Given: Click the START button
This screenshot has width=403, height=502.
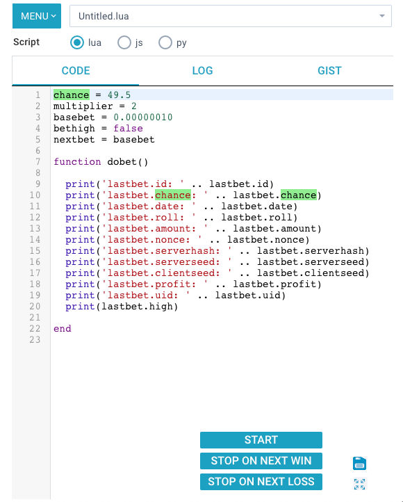Looking at the screenshot, I should (261, 440).
